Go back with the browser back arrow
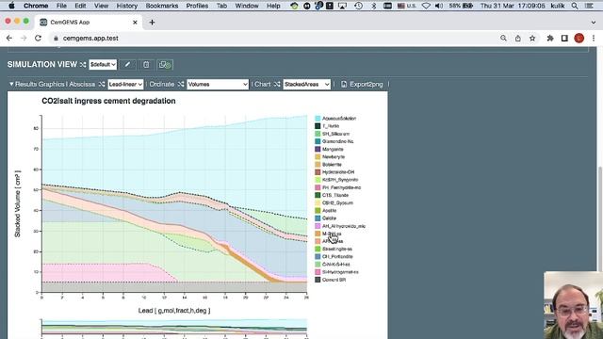 [9, 38]
